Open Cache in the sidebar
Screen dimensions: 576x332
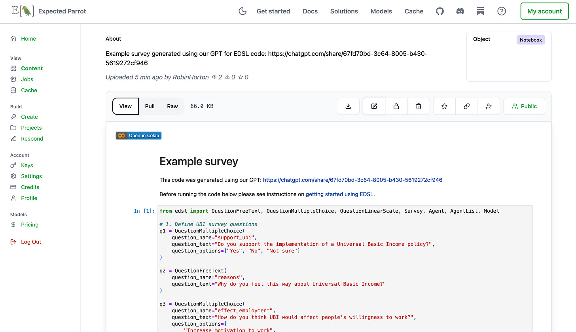pyautogui.click(x=29, y=91)
